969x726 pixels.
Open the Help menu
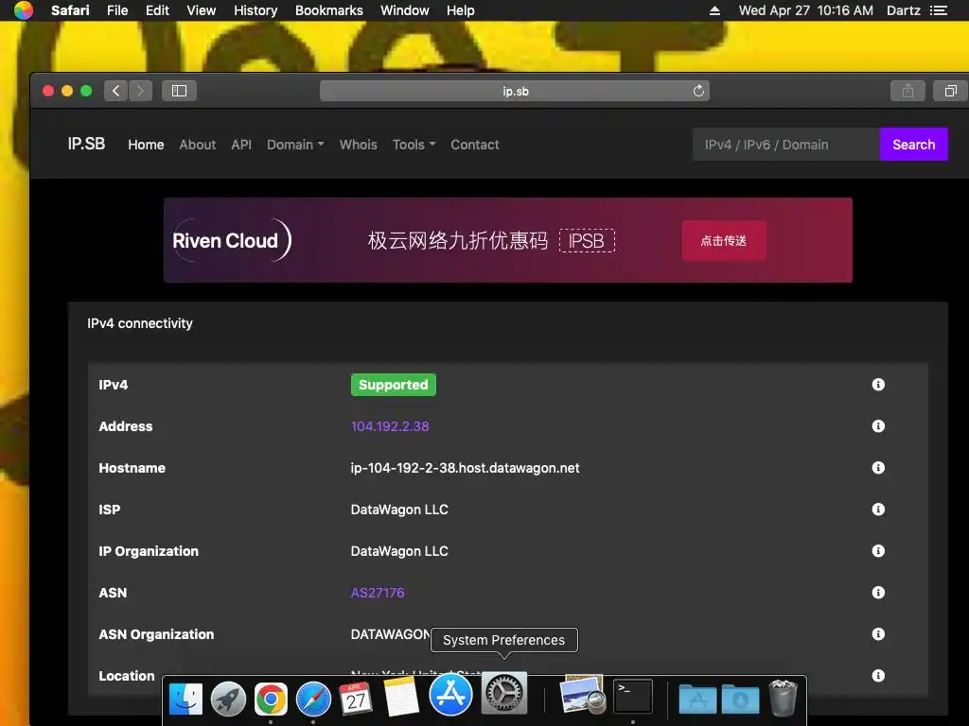coord(461,10)
